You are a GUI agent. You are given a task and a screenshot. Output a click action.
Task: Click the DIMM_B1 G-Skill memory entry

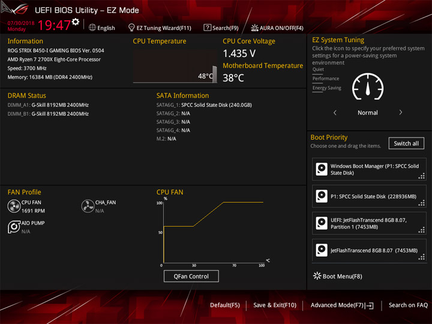pyautogui.click(x=48, y=114)
